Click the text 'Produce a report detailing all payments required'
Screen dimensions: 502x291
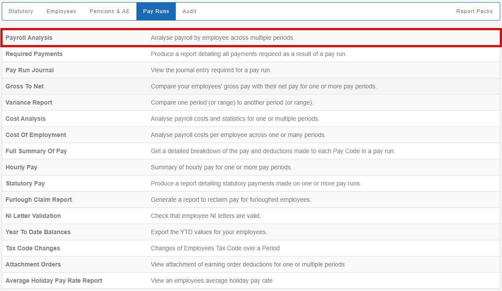click(216, 54)
